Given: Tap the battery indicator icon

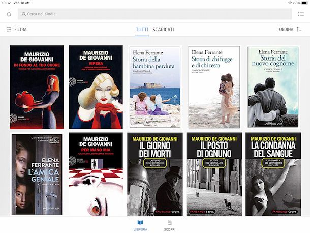Looking at the screenshot, I should click(304, 3).
